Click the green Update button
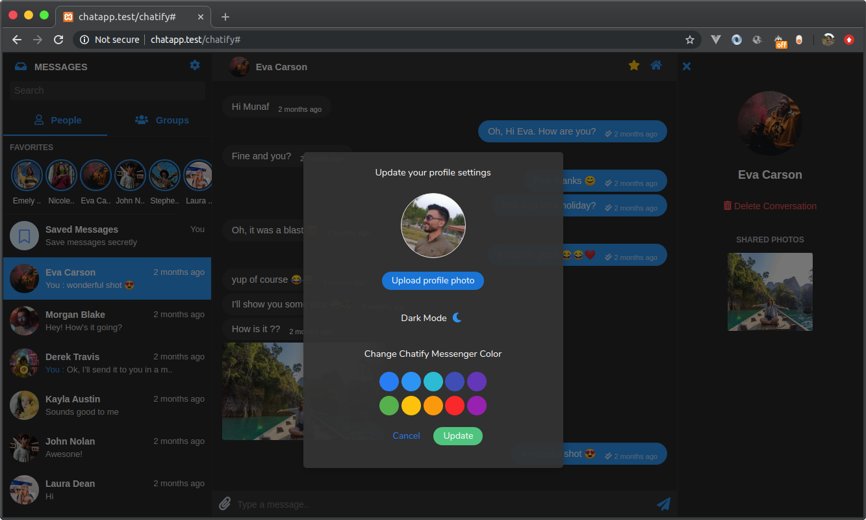Image resolution: width=866 pixels, height=520 pixels. [x=458, y=435]
